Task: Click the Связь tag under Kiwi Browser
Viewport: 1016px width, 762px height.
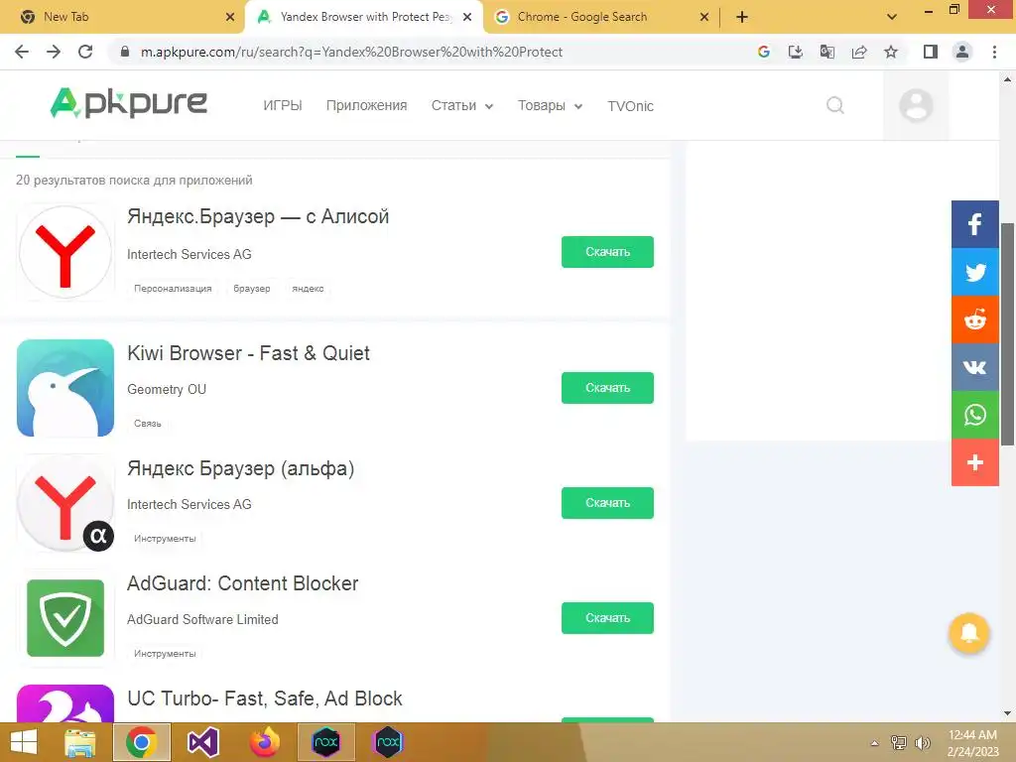Action: click(x=148, y=423)
